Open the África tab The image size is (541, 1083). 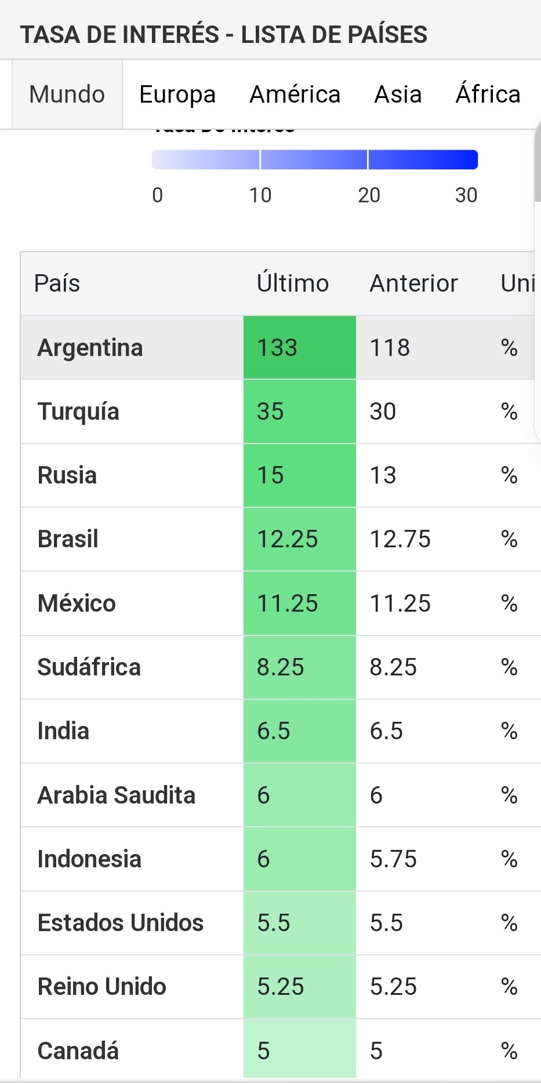pos(488,94)
